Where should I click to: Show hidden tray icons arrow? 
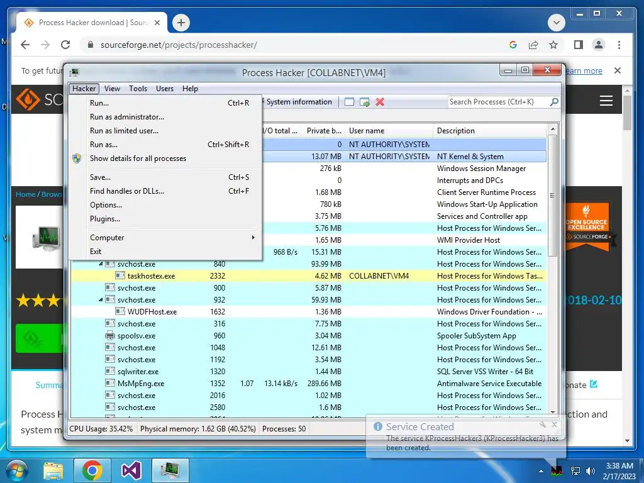[x=541, y=471]
